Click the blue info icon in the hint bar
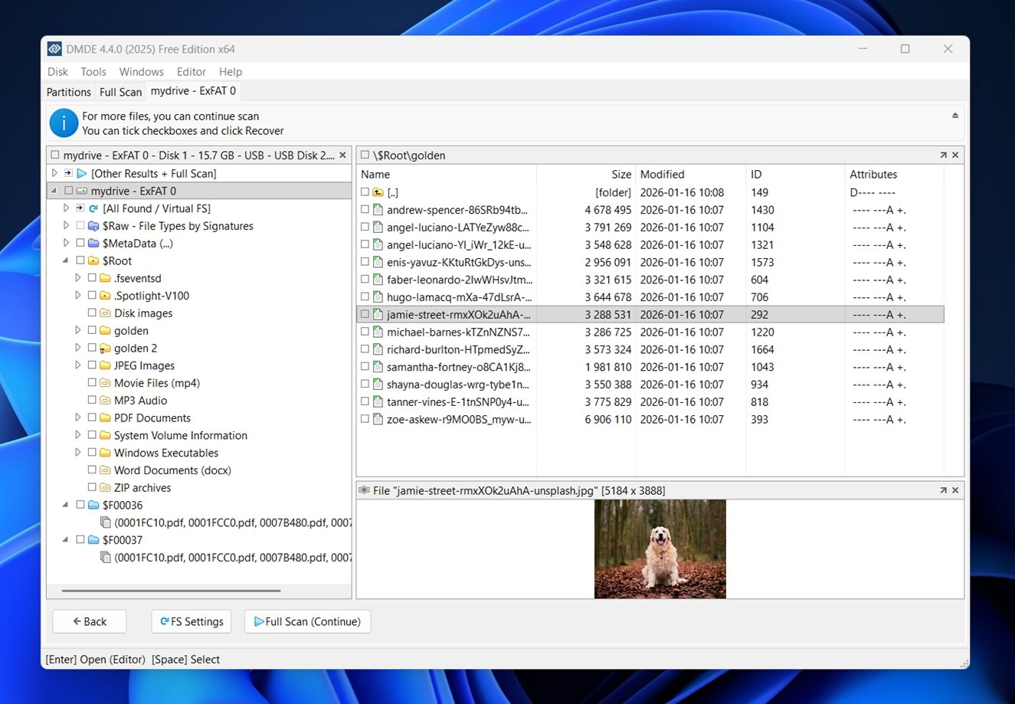Screen dimensions: 1015x704 [64, 123]
